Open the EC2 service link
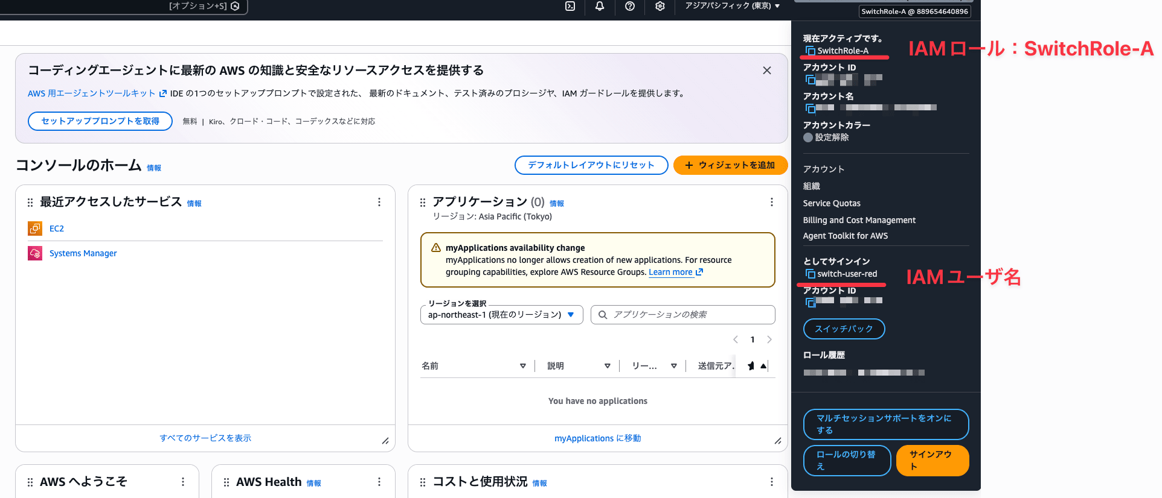The height and width of the screenshot is (498, 1162). [57, 229]
